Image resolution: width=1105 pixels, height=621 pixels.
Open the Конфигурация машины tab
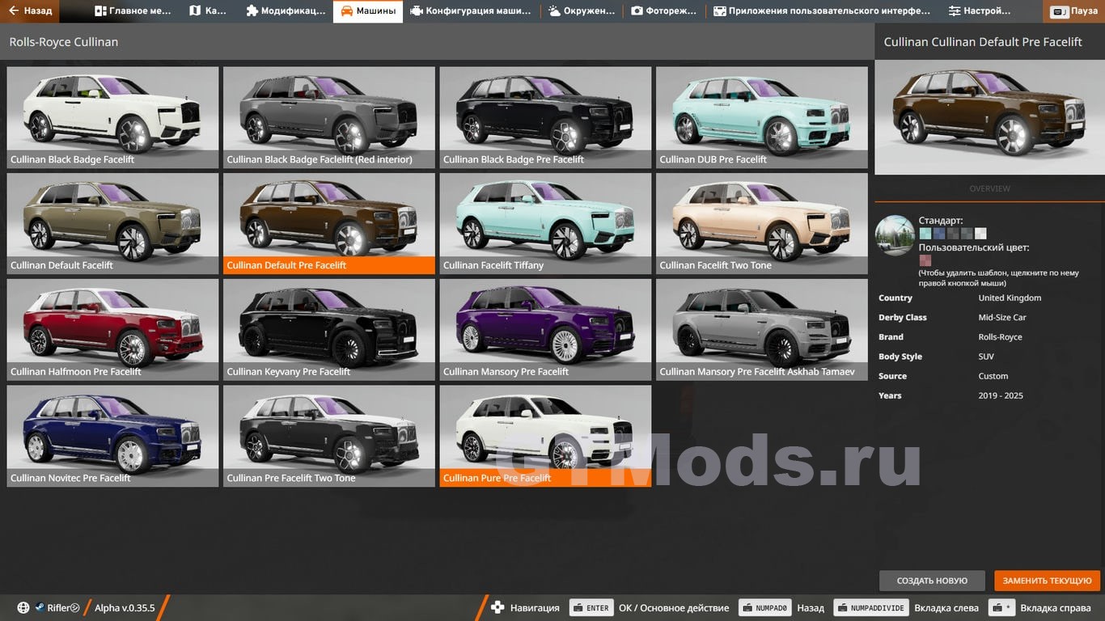tap(471, 11)
